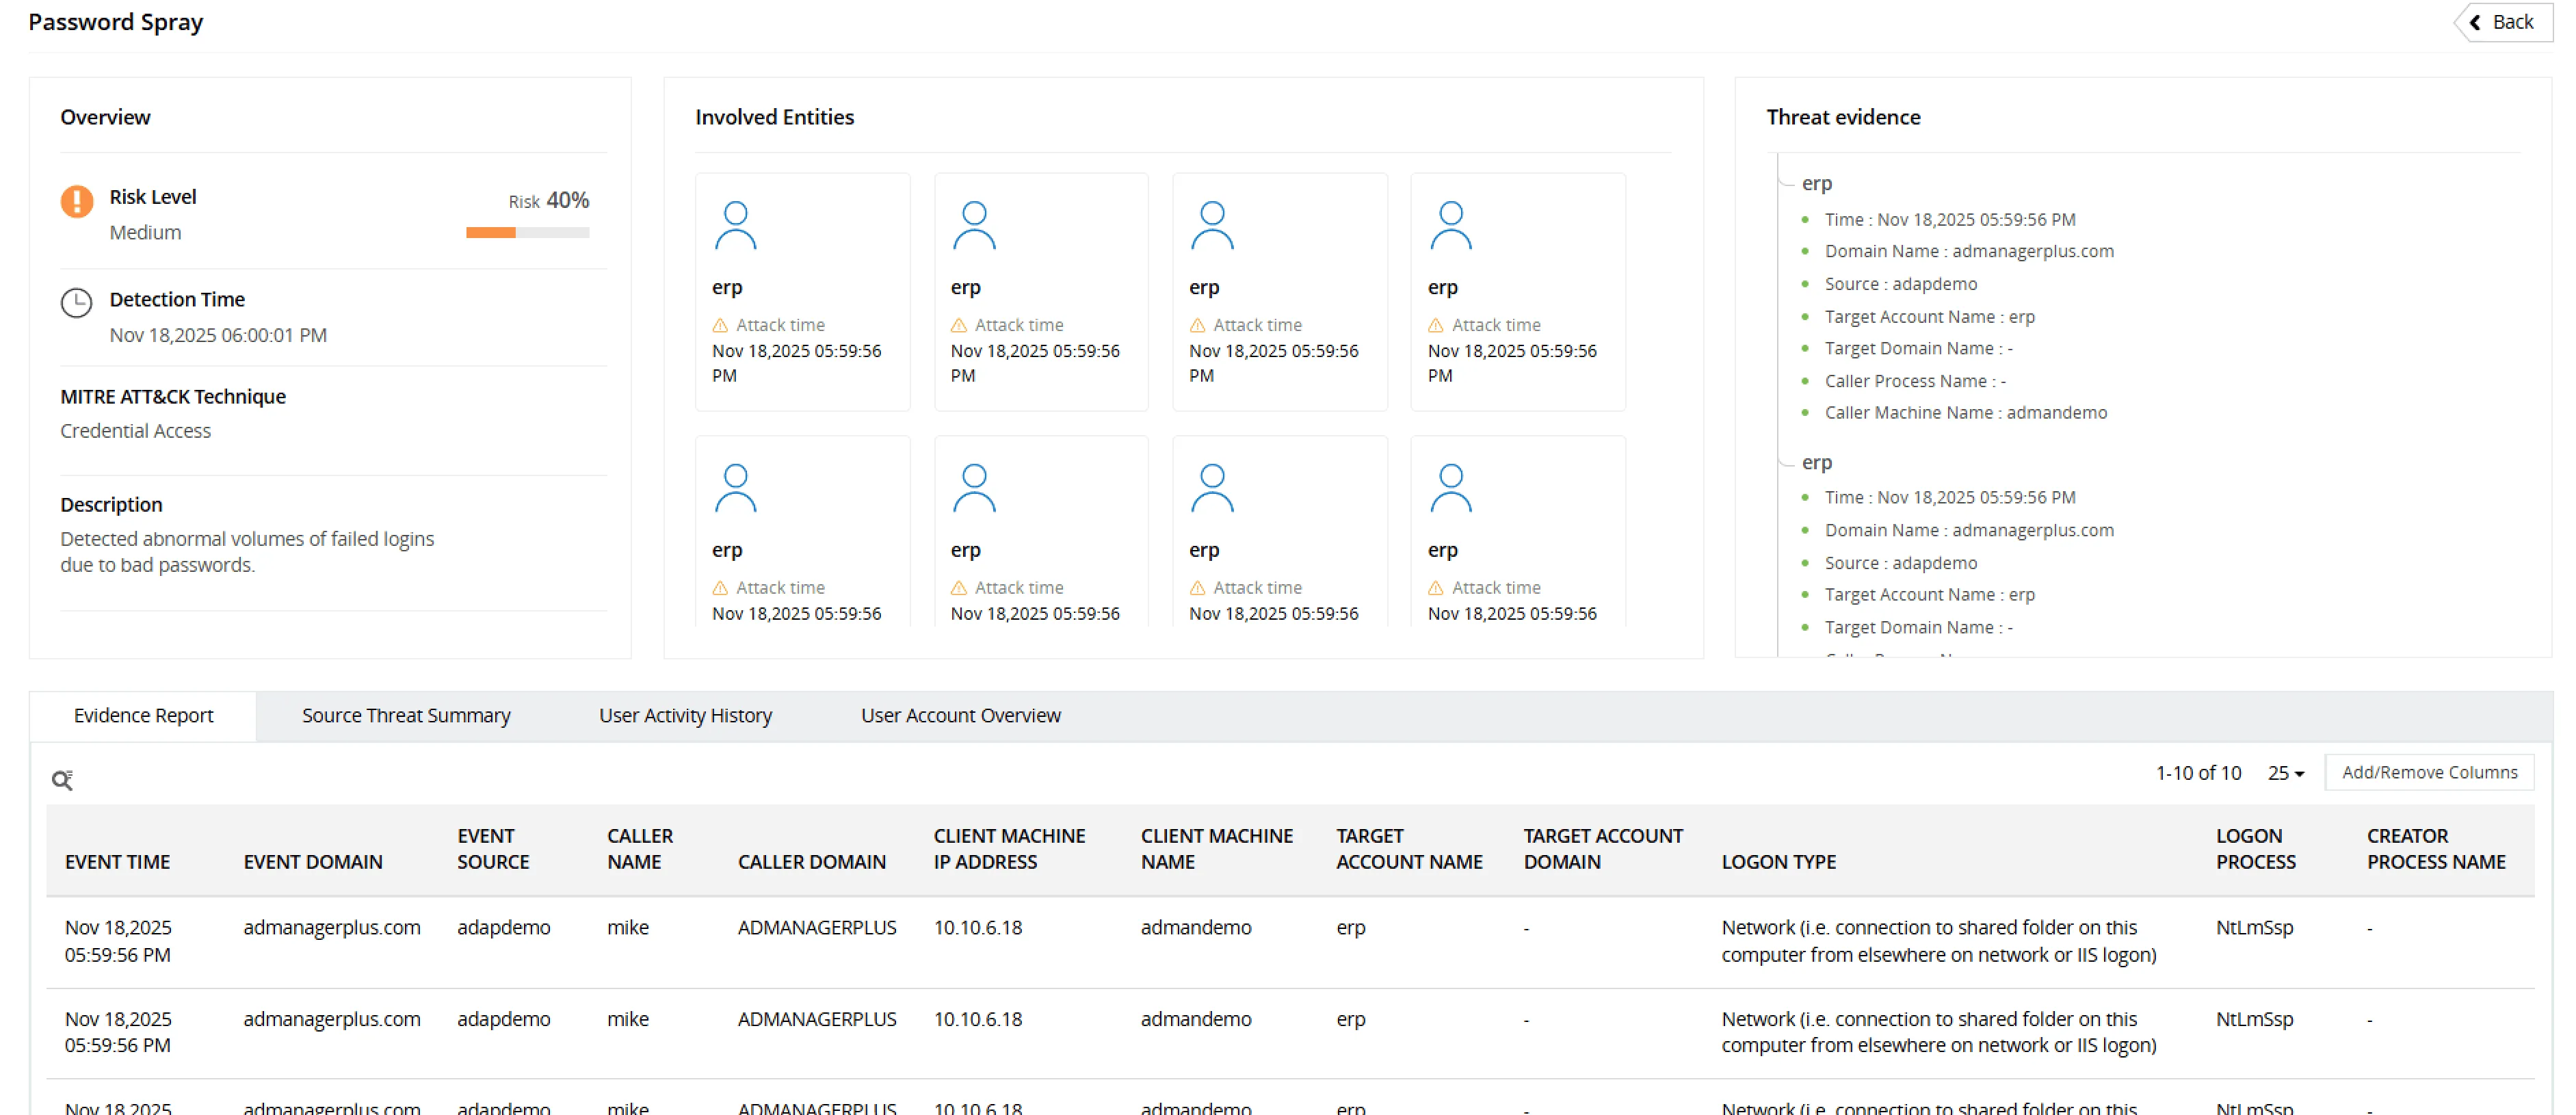Click the 'Credential Access' technique text
Image resolution: width=2576 pixels, height=1115 pixels.
tap(136, 431)
